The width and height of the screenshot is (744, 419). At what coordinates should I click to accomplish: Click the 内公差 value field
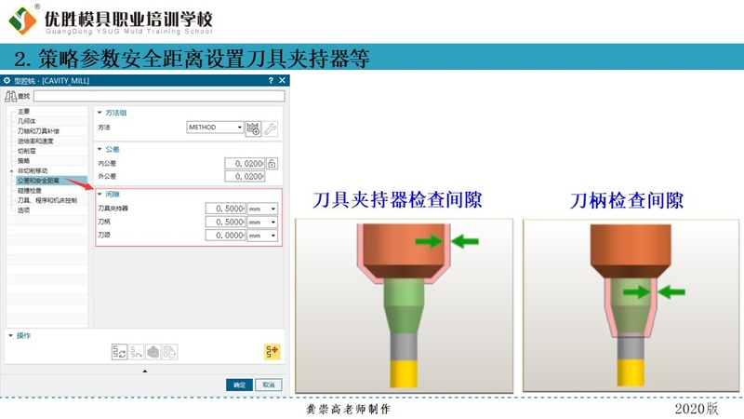pos(245,164)
